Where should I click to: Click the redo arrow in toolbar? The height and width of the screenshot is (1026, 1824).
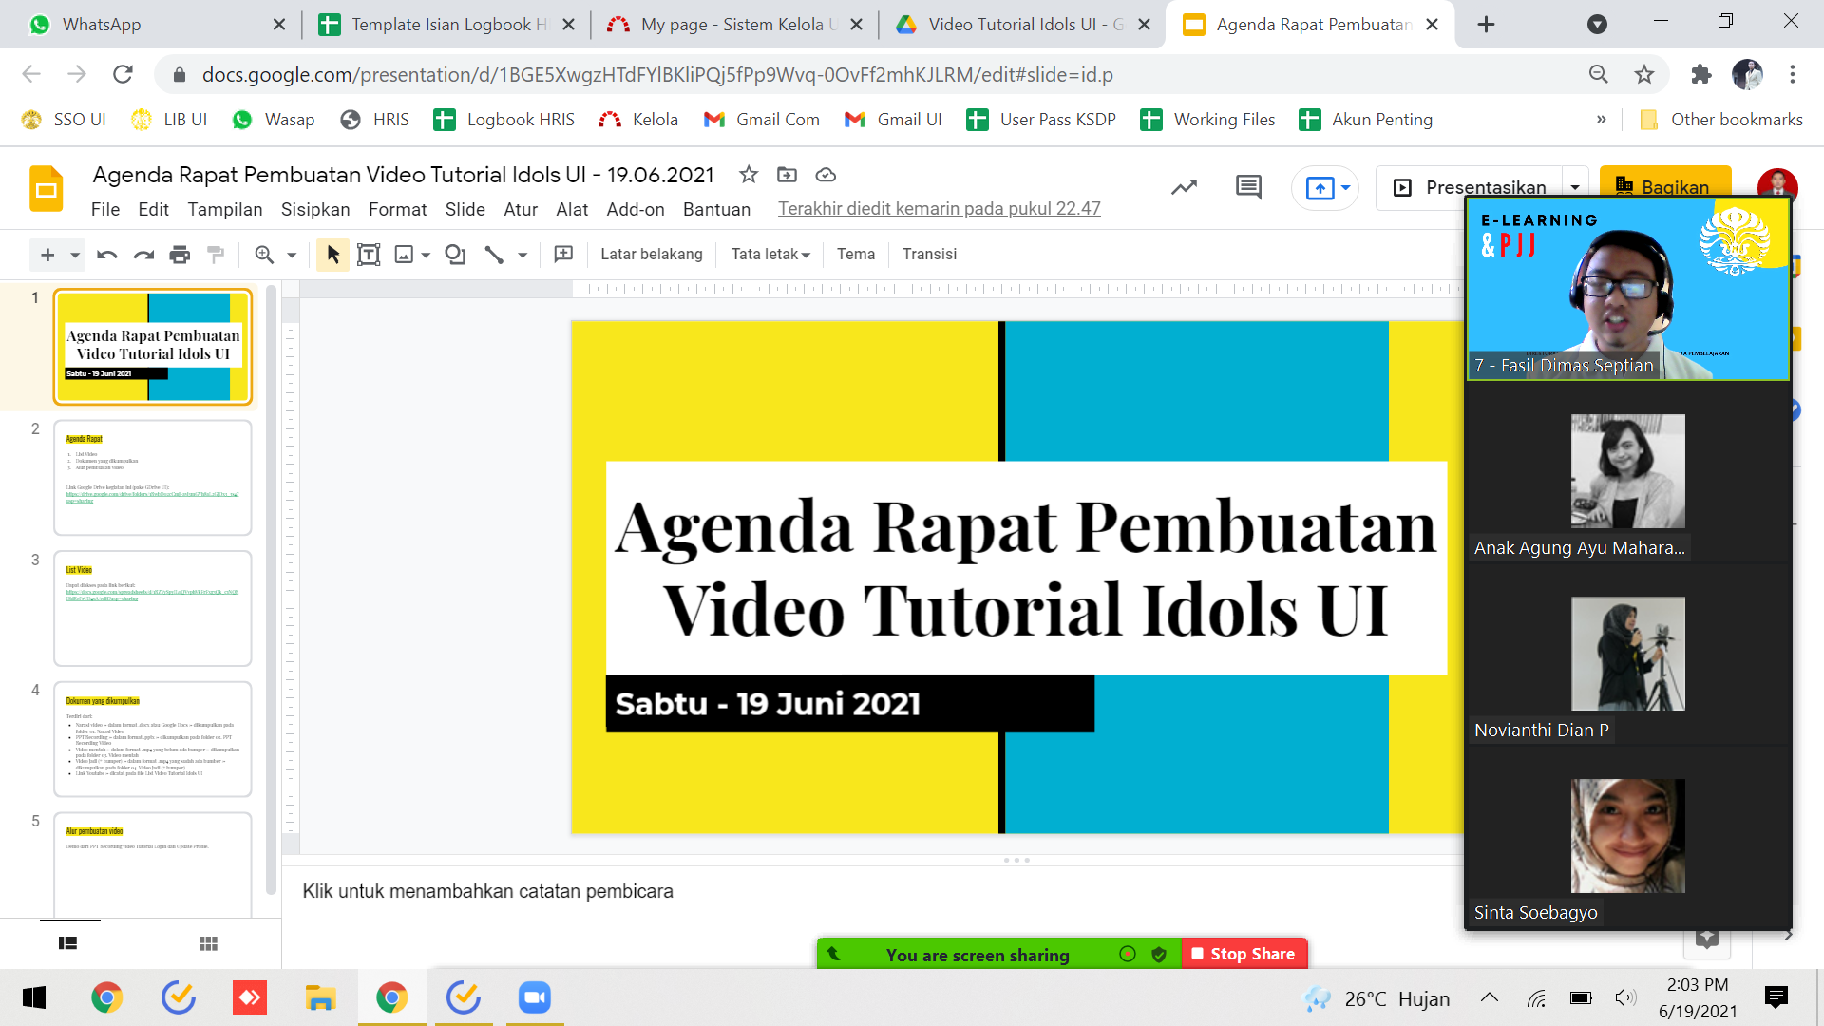pyautogui.click(x=143, y=255)
